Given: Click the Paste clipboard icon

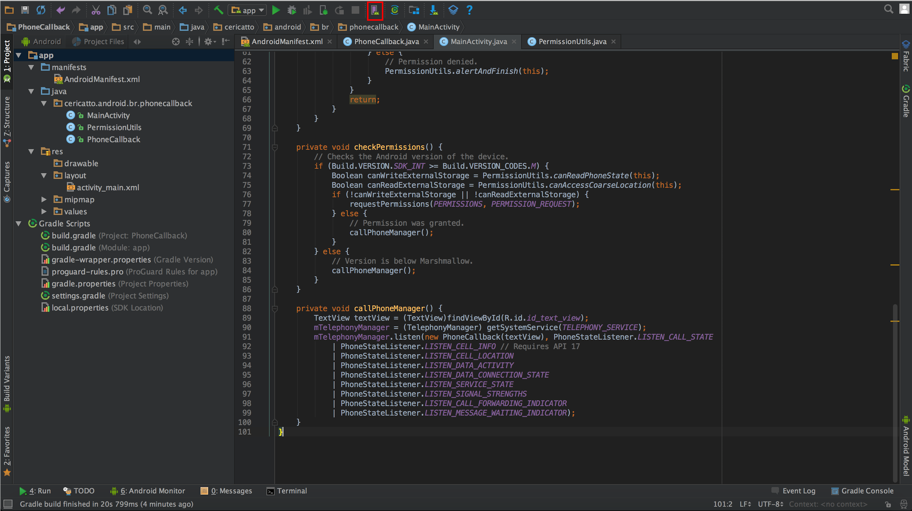Looking at the screenshot, I should tap(128, 10).
